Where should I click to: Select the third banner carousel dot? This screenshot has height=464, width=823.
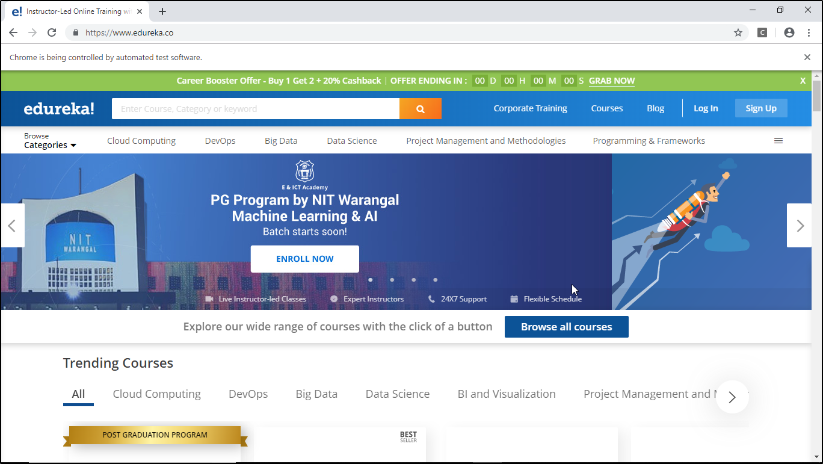click(x=414, y=280)
